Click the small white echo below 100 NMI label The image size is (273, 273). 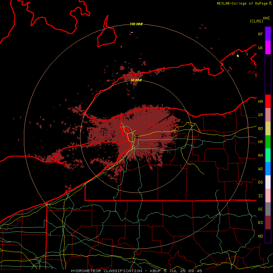[x=132, y=32]
